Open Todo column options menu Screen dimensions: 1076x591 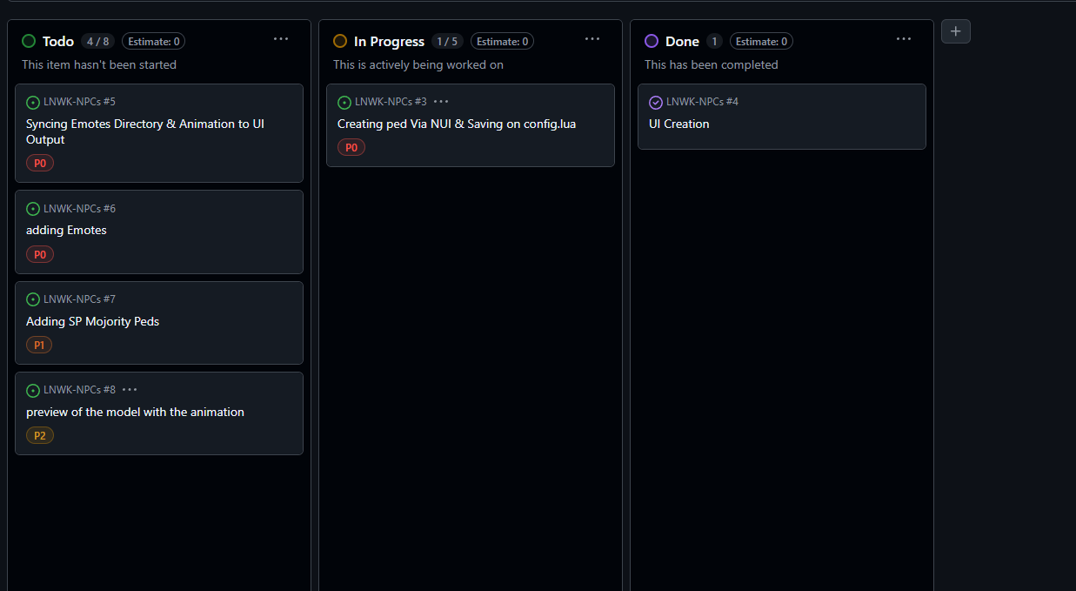click(x=281, y=39)
